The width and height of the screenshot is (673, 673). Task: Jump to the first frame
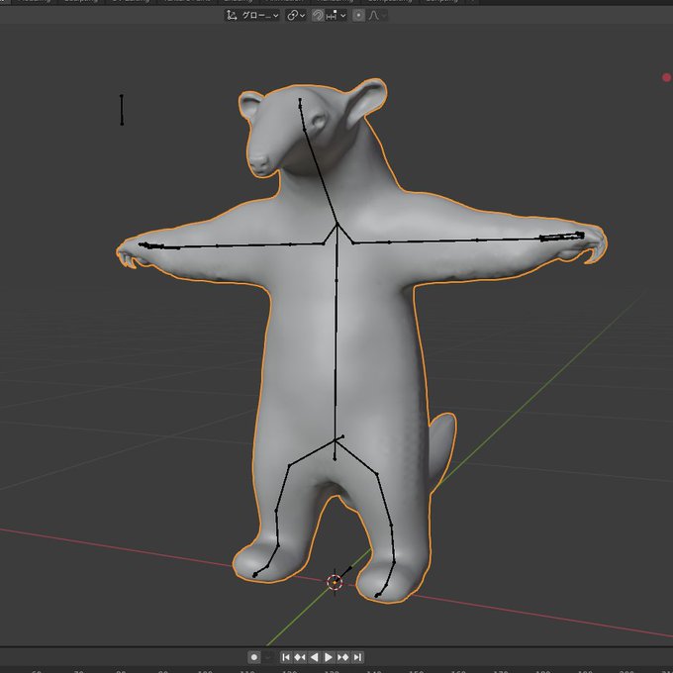[x=285, y=657]
